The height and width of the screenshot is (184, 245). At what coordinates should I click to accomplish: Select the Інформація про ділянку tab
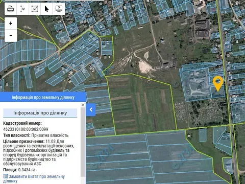[40, 113]
